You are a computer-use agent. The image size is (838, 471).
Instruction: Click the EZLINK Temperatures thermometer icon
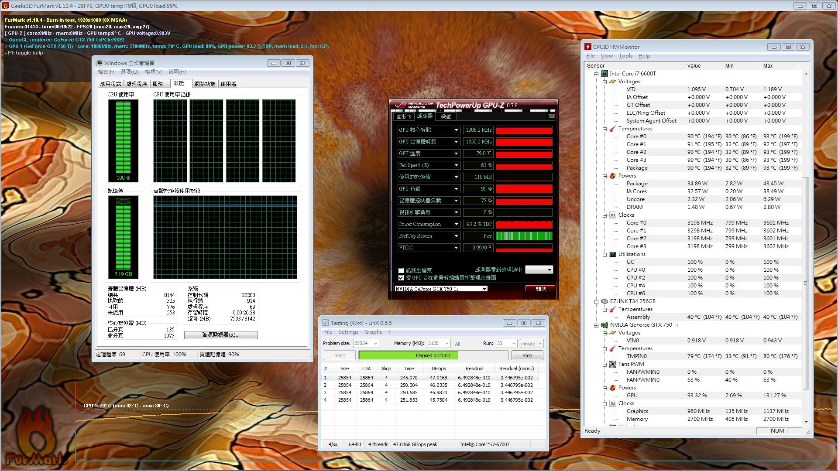613,309
